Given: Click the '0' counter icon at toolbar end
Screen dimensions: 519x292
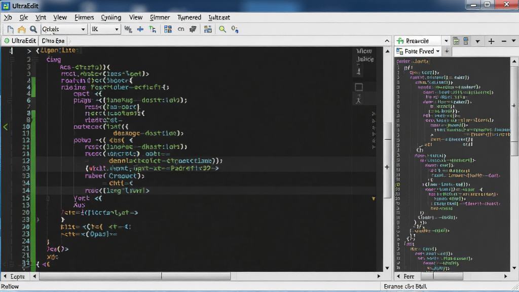Looking at the screenshot, I should click(x=235, y=29).
